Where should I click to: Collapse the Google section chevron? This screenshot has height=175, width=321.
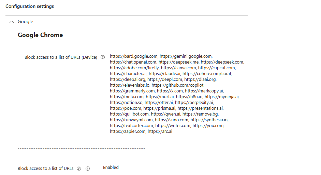(12, 22)
